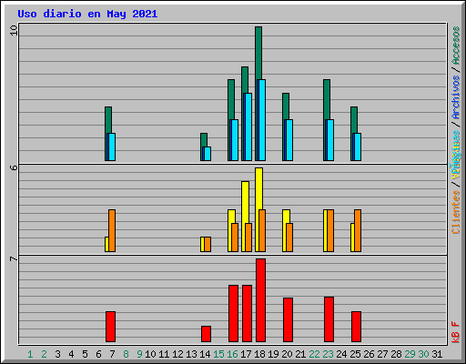
Task: Click day label '7' on the axis
Action: [112, 354]
